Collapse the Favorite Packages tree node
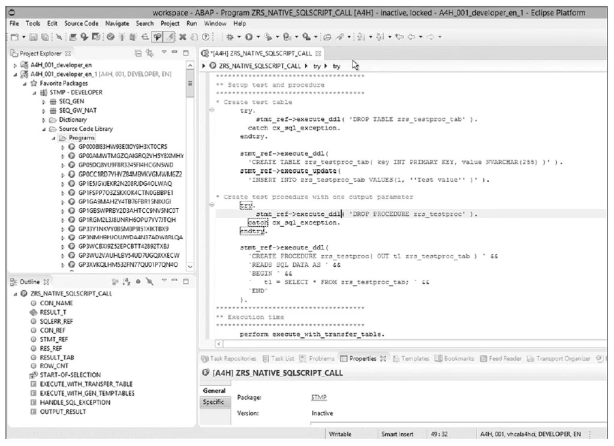Image resolution: width=614 pixels, height=446 pixels. [x=25, y=84]
